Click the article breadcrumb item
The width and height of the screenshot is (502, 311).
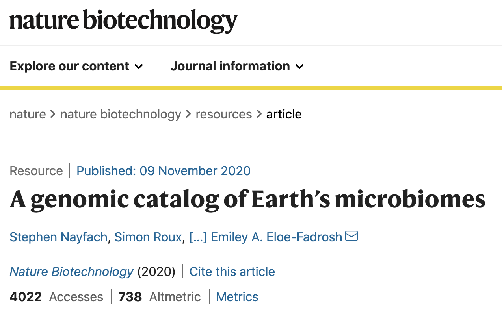point(284,114)
